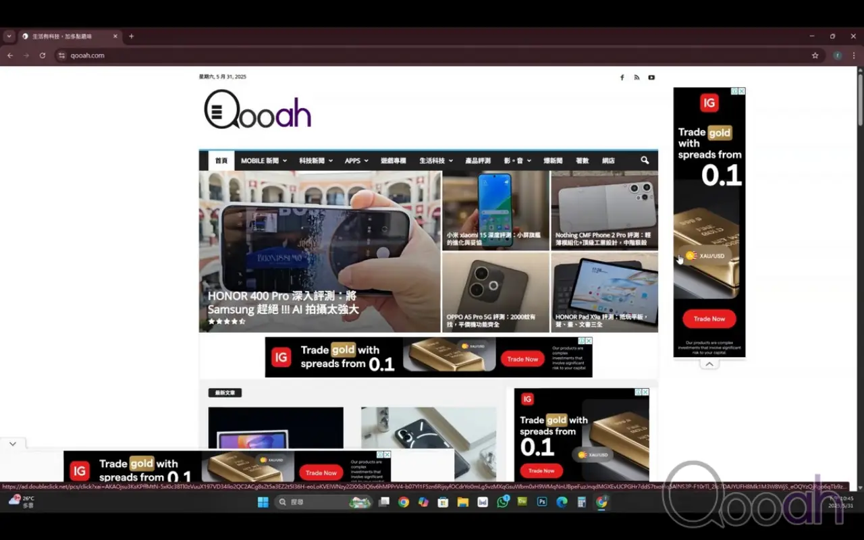Open the 遊戲專欄 menu item
The image size is (864, 540).
(394, 161)
